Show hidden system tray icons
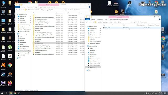This screenshot has height=95, width=168. click(x=144, y=93)
